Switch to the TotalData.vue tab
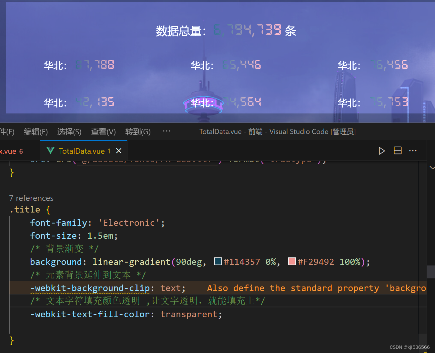The width and height of the screenshot is (435, 353). tap(84, 151)
